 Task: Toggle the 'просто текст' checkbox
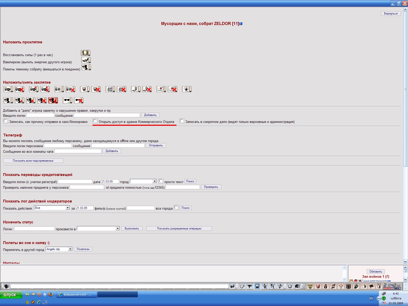[x=161, y=181]
